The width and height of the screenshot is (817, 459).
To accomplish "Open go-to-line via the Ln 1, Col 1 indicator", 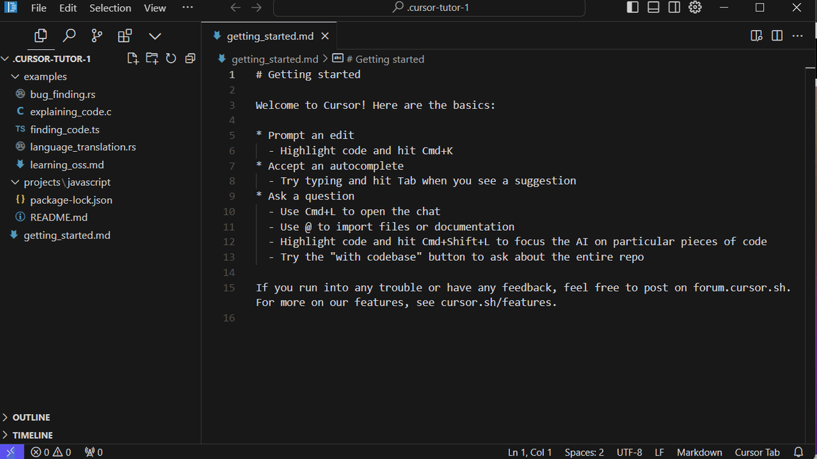I will click(x=530, y=452).
